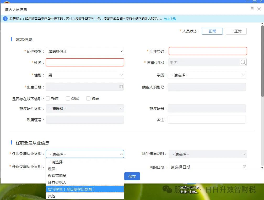Viewport: 264px width, 200px height.
Task: Click the info icon in the tip banner
Action: coord(5,18)
